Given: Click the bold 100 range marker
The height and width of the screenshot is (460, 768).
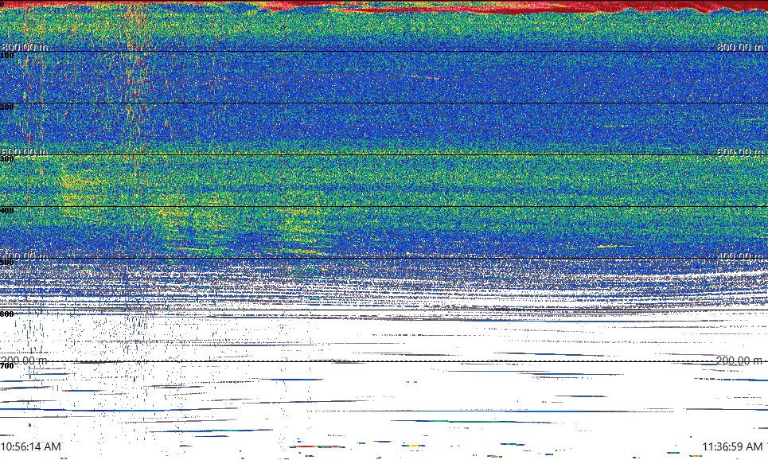Looking at the screenshot, I should click(x=7, y=56).
